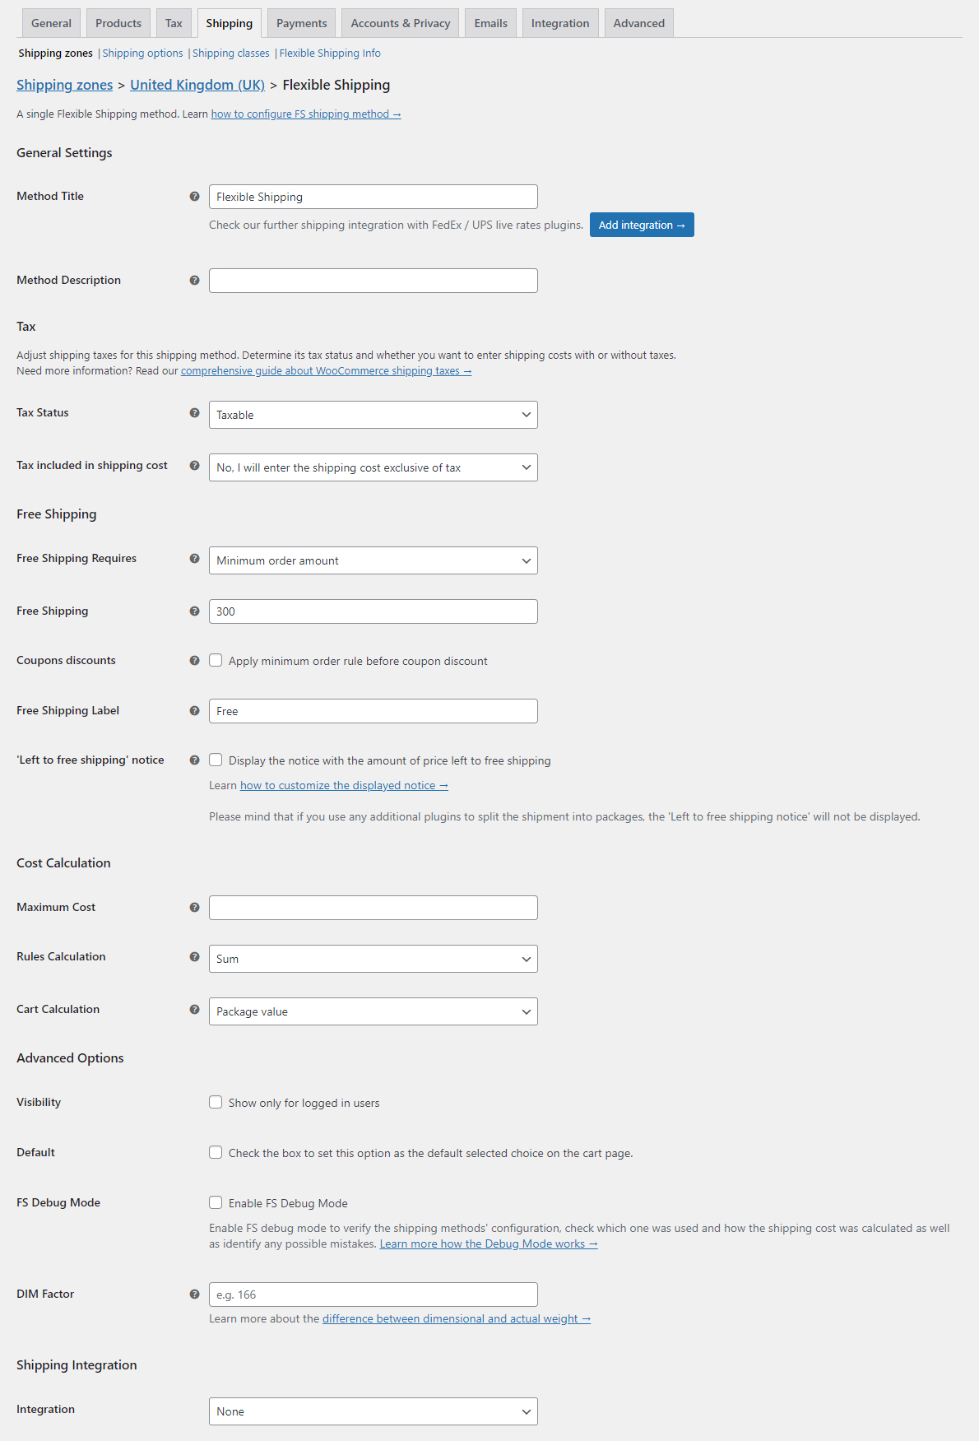Open the Integration dropdown
Image resolution: width=979 pixels, height=1441 pixels.
[373, 1411]
